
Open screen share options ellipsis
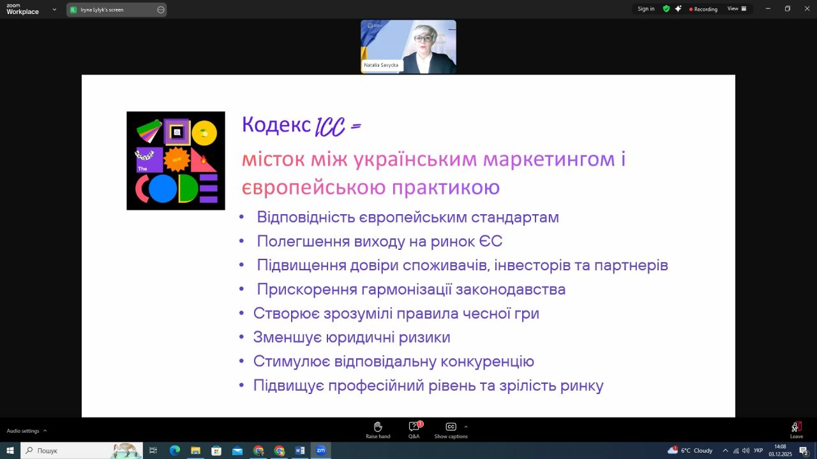160,10
